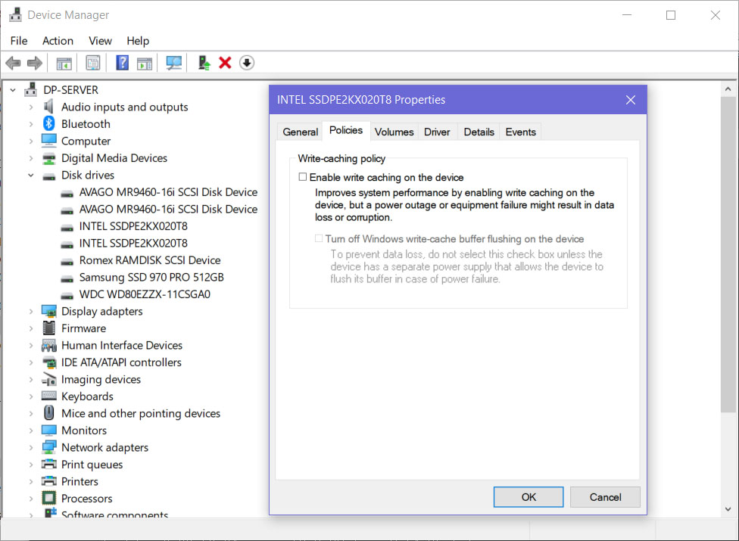Viewport: 739px width, 541px height.
Task: Click the Printers category icon
Action: [x=49, y=480]
